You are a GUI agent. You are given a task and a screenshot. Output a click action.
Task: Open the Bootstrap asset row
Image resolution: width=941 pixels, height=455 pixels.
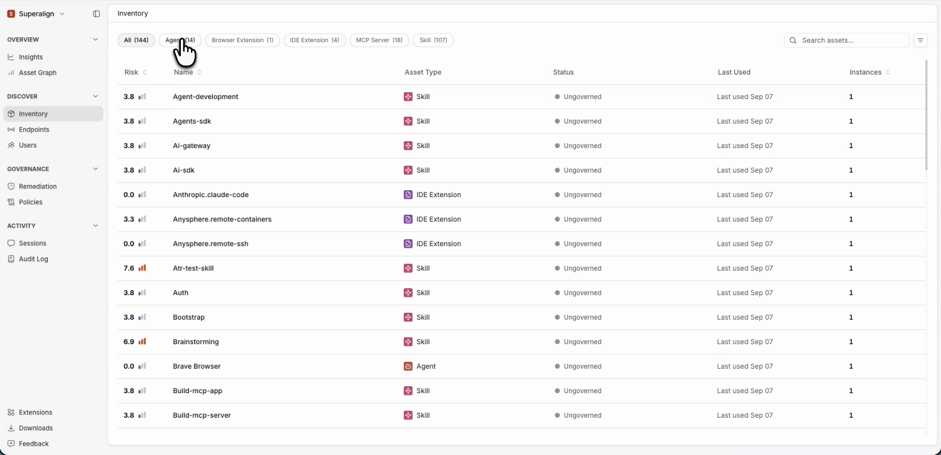pos(521,318)
